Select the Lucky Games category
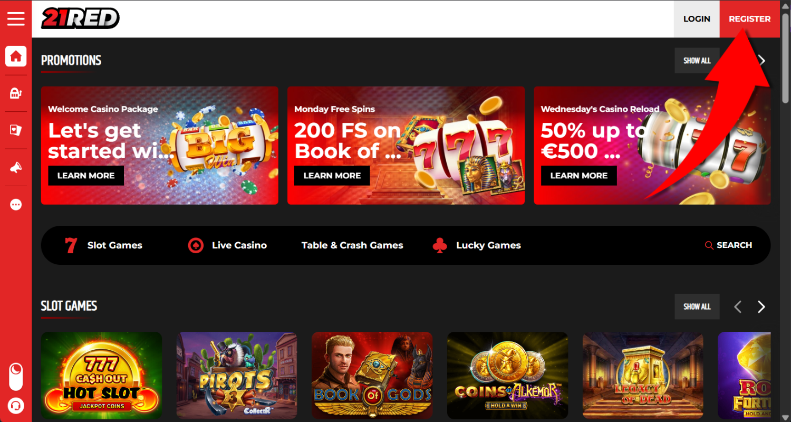Viewport: 791px width, 422px height. [x=476, y=245]
